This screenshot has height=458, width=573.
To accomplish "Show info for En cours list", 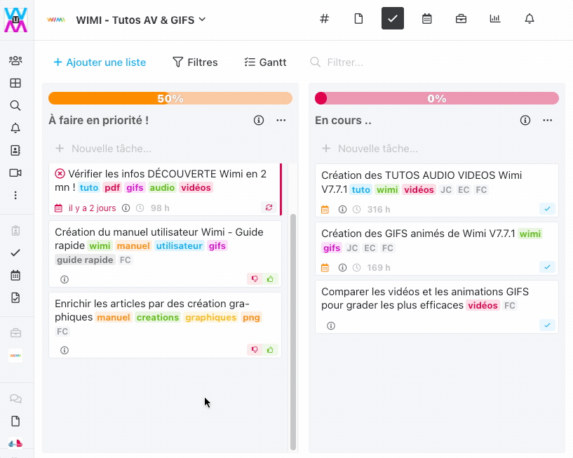I will click(x=525, y=120).
